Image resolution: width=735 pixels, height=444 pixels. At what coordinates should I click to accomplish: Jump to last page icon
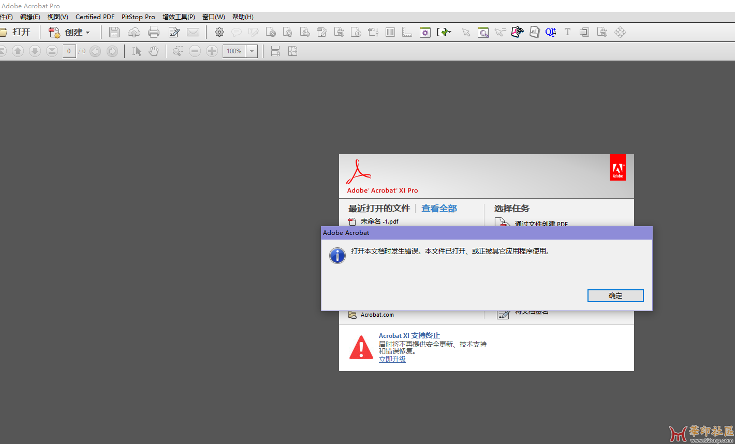52,51
